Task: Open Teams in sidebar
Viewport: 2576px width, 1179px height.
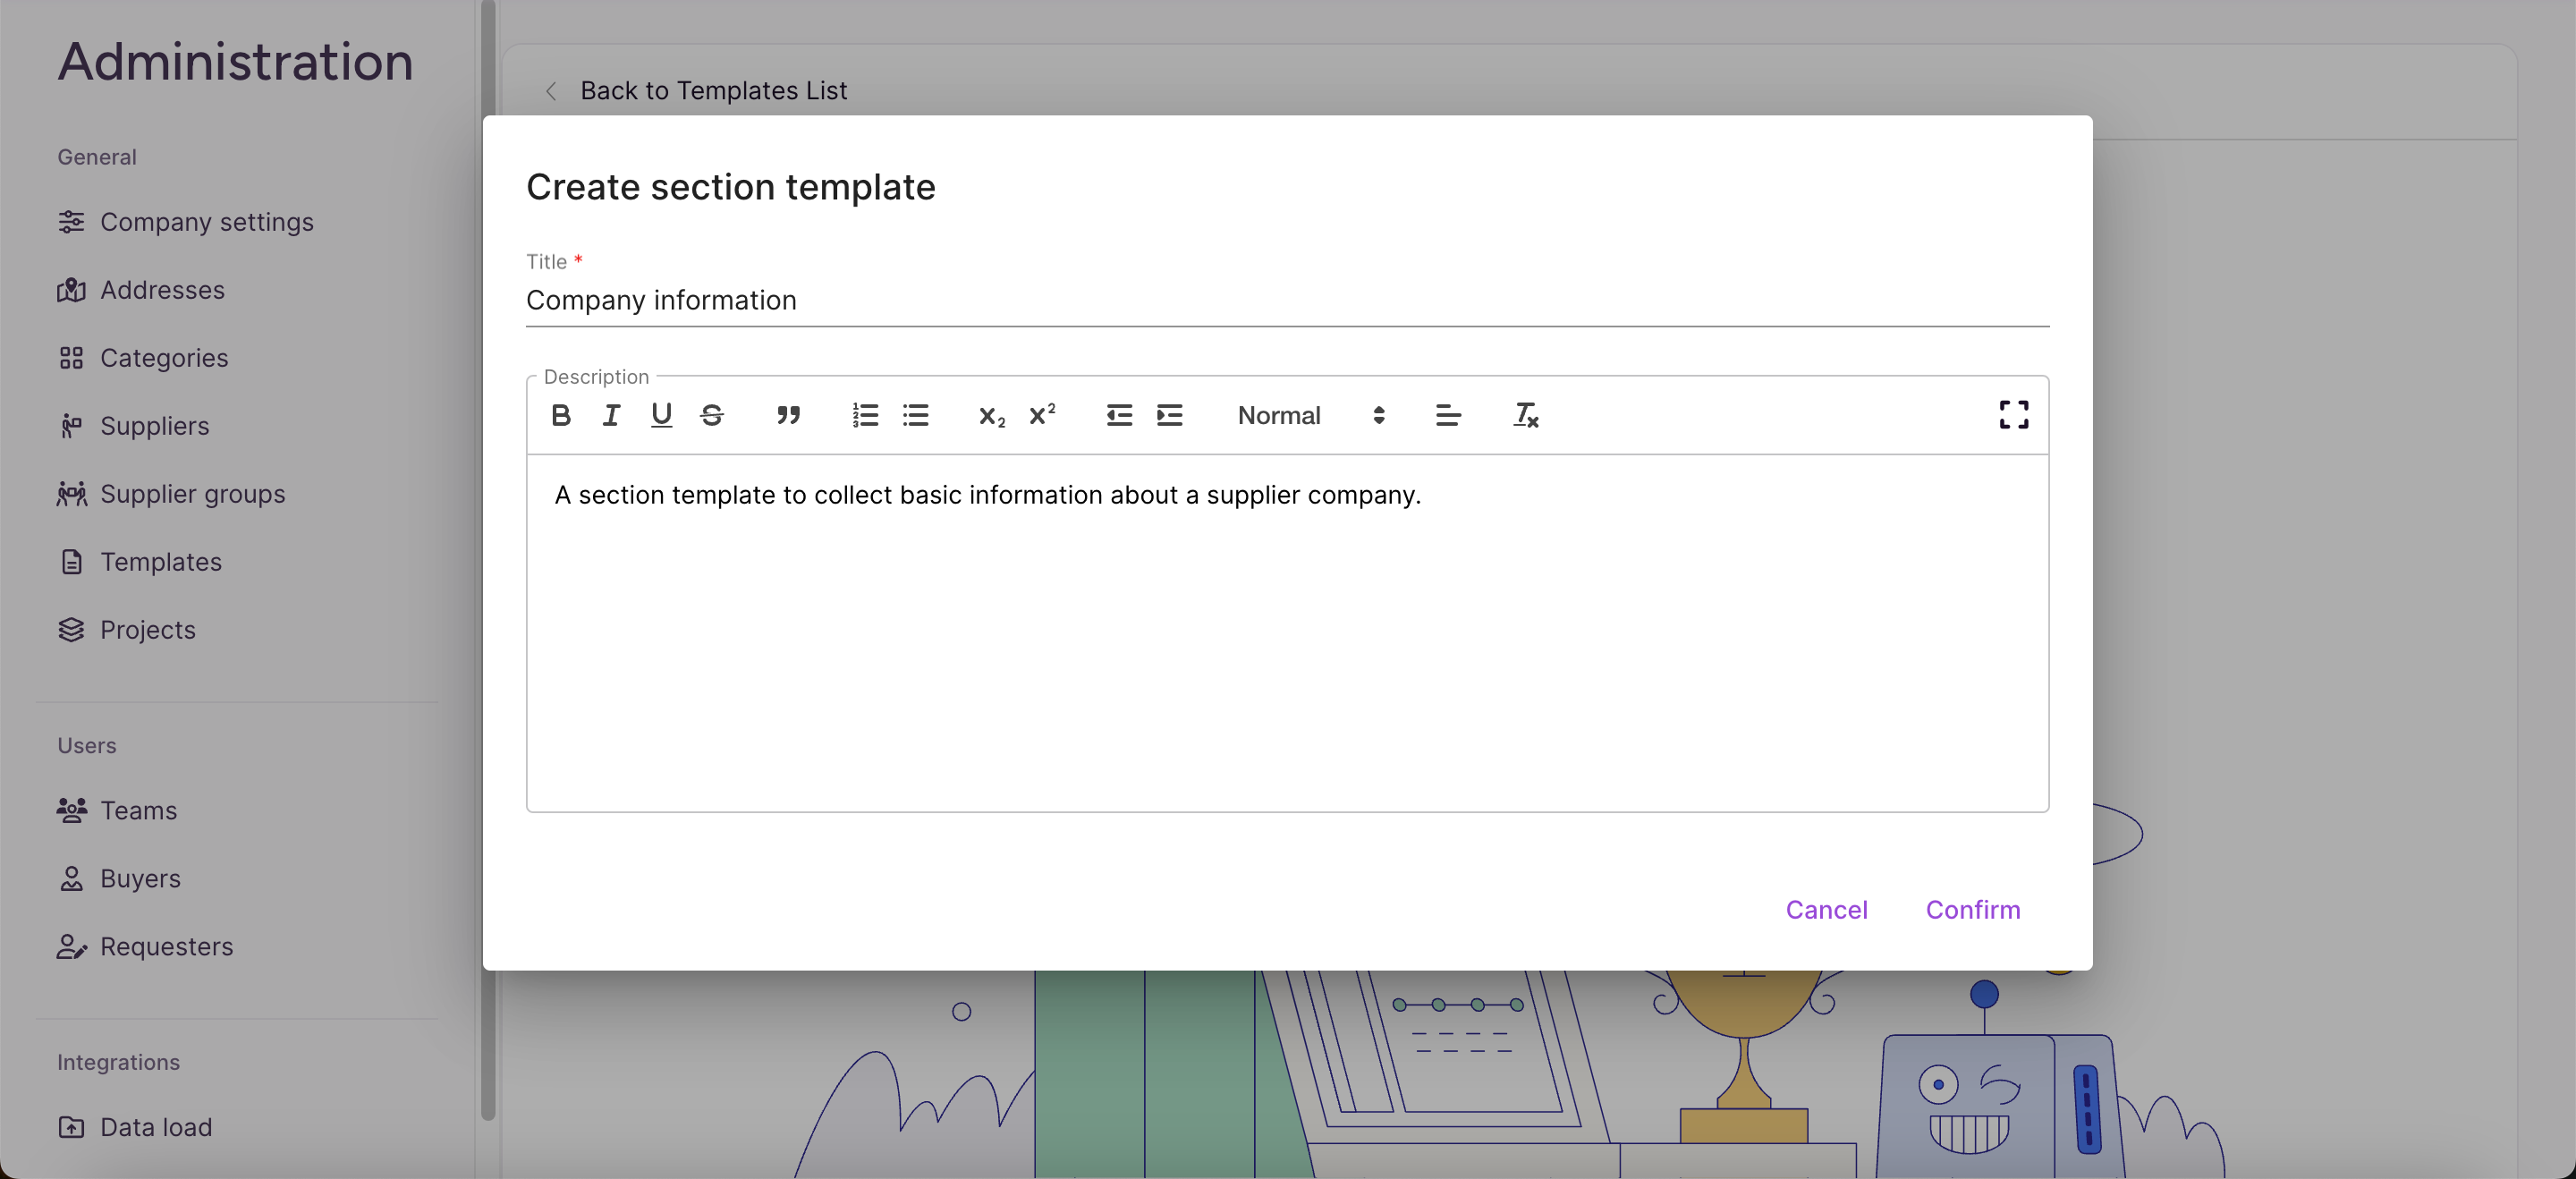Action: pos(117,810)
